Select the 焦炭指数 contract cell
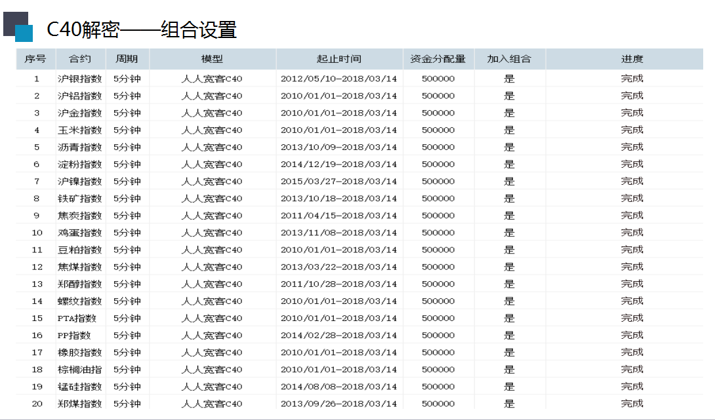The height and width of the screenshot is (420, 715). click(x=80, y=216)
